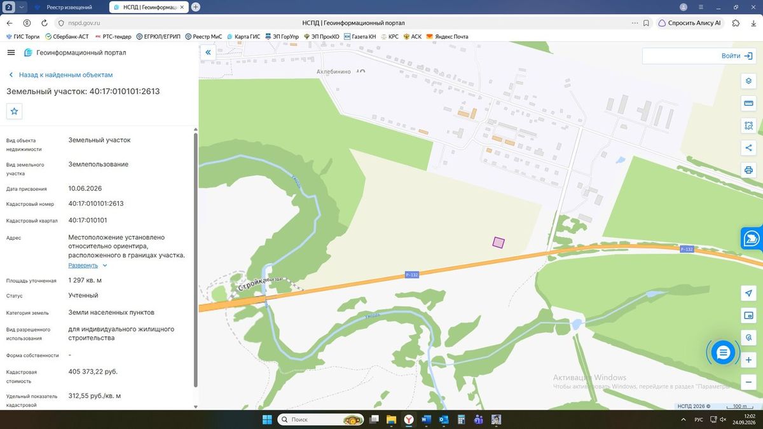Open the hamburger main menu
Image resolution: width=763 pixels, height=429 pixels.
pos(11,53)
